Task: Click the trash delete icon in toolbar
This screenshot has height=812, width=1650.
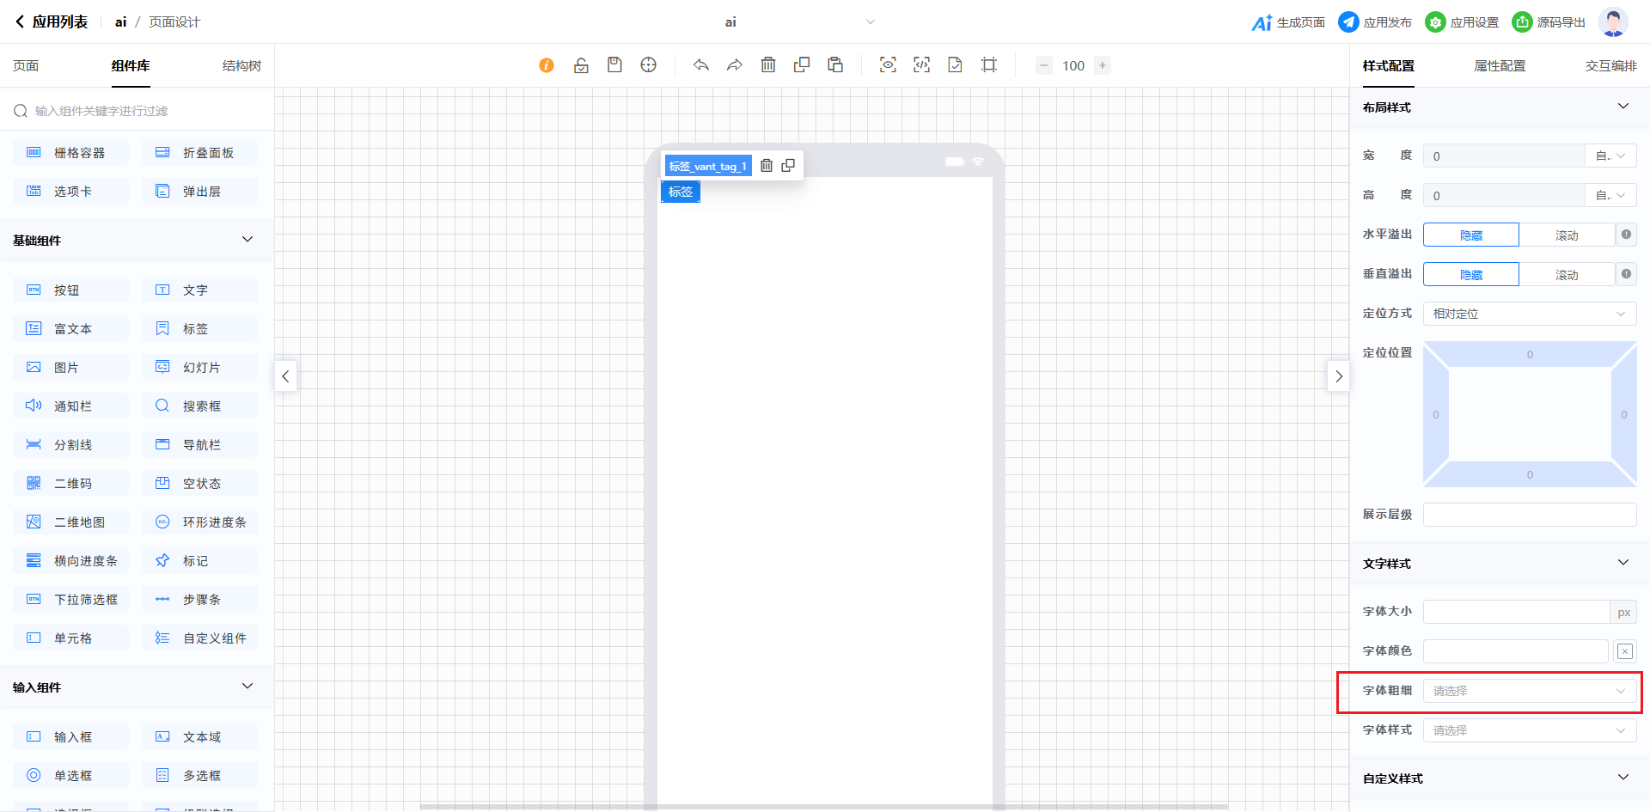Action: click(768, 65)
